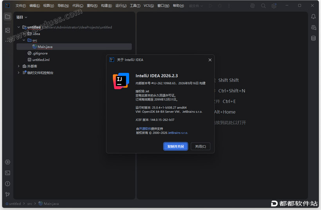The height and width of the screenshot is (210, 321).
Task: Open the 代码 menu
Action: (x=78, y=6)
